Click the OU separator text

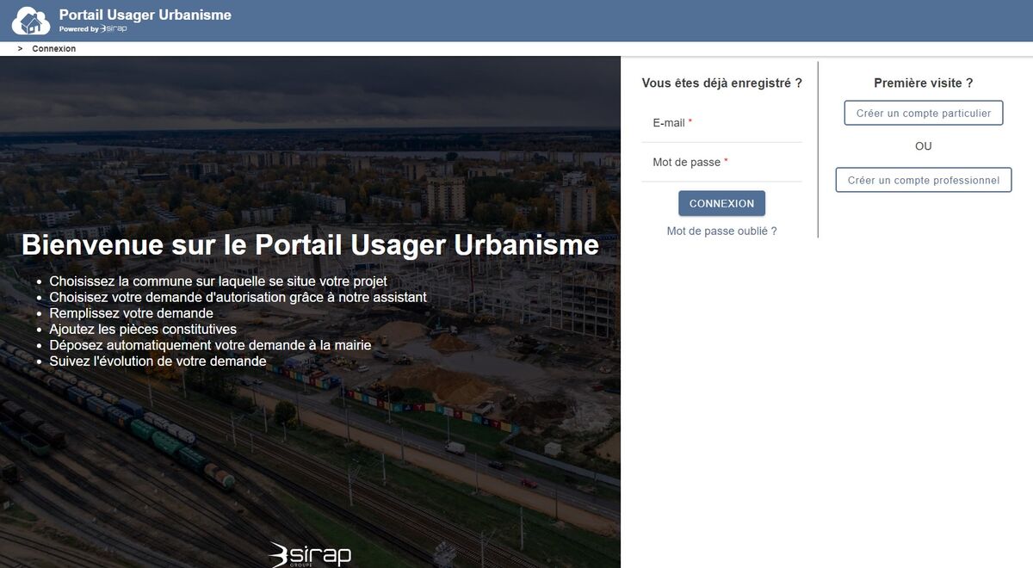click(x=924, y=146)
